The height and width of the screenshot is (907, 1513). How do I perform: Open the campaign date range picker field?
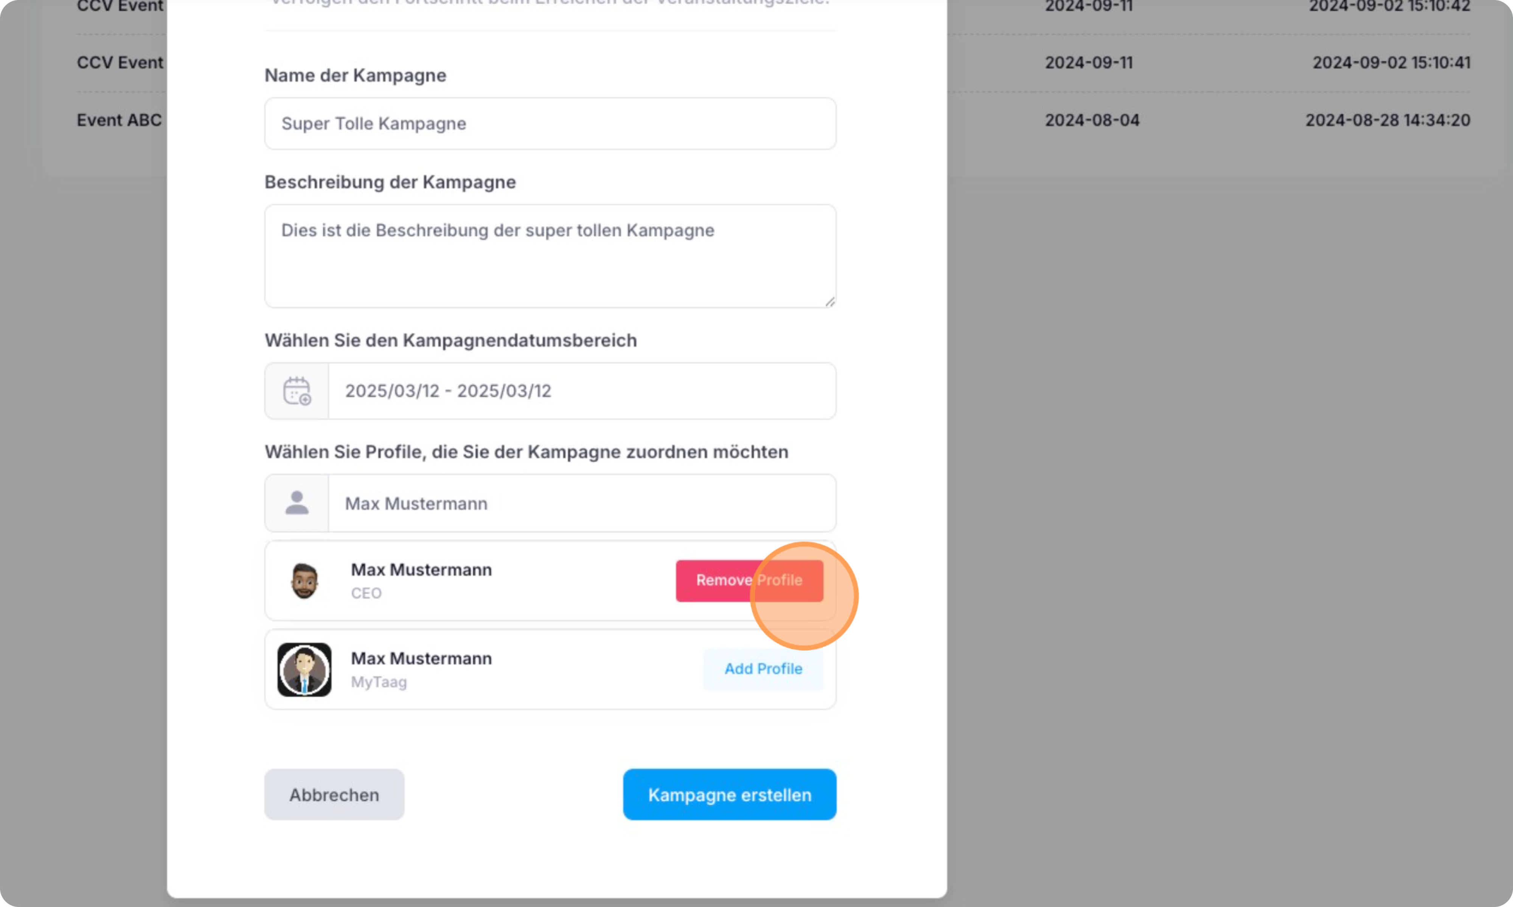coord(581,391)
